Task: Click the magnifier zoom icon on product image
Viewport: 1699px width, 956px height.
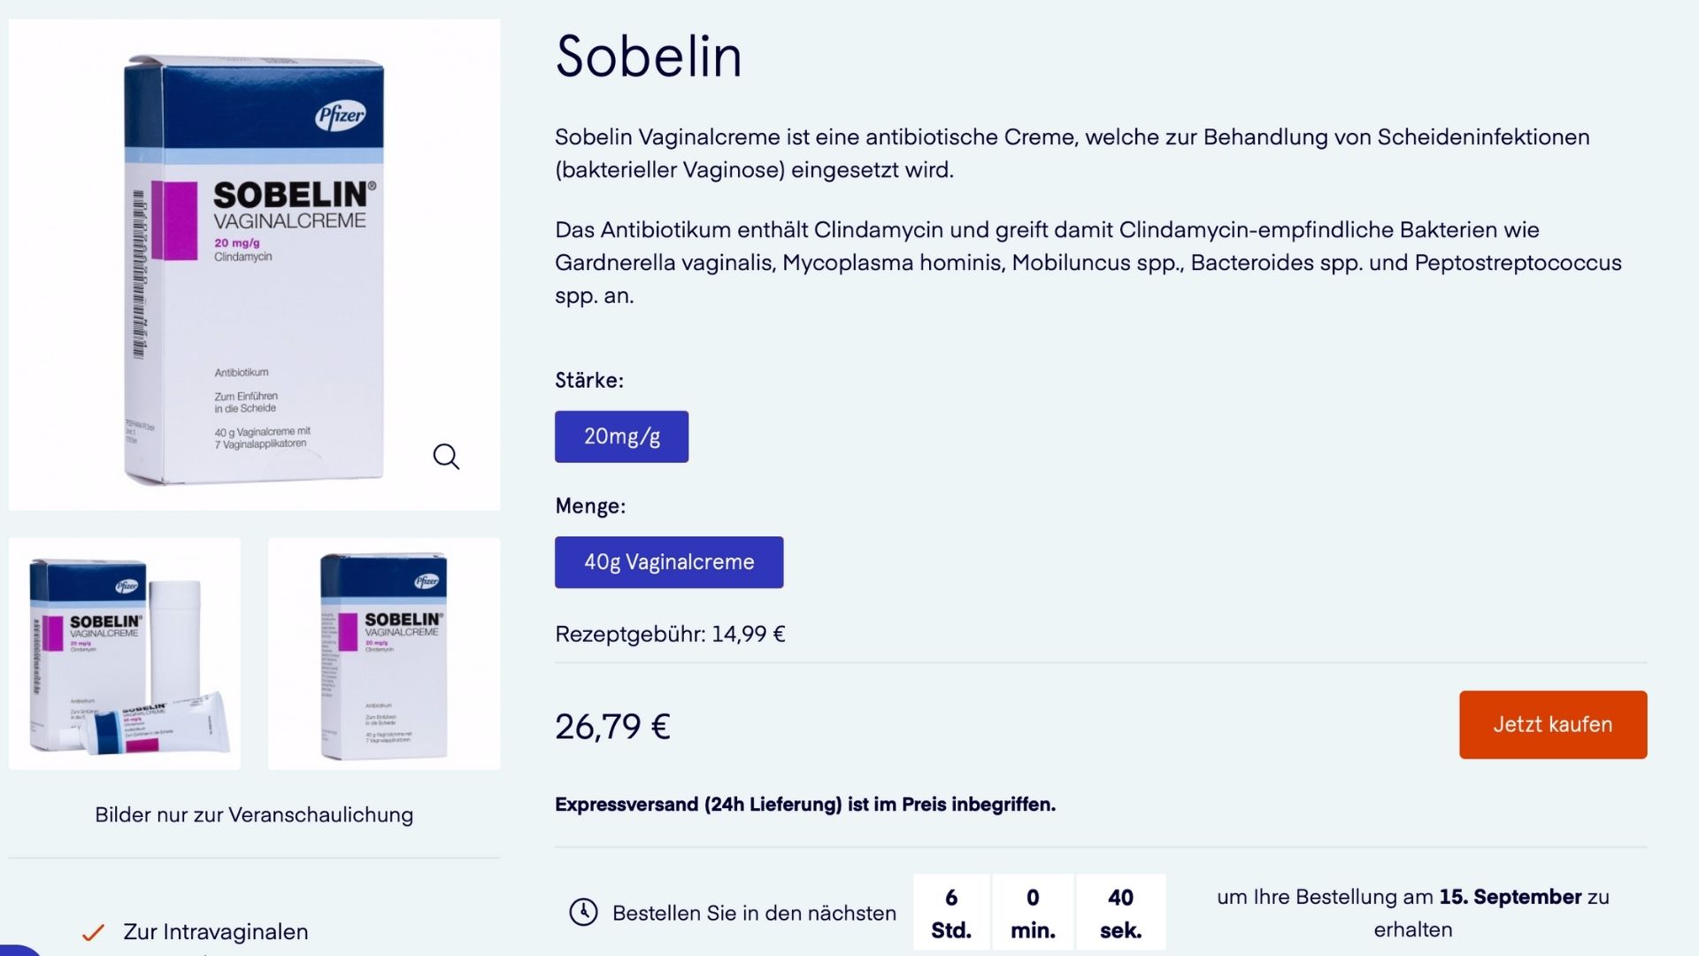Action: pos(446,457)
